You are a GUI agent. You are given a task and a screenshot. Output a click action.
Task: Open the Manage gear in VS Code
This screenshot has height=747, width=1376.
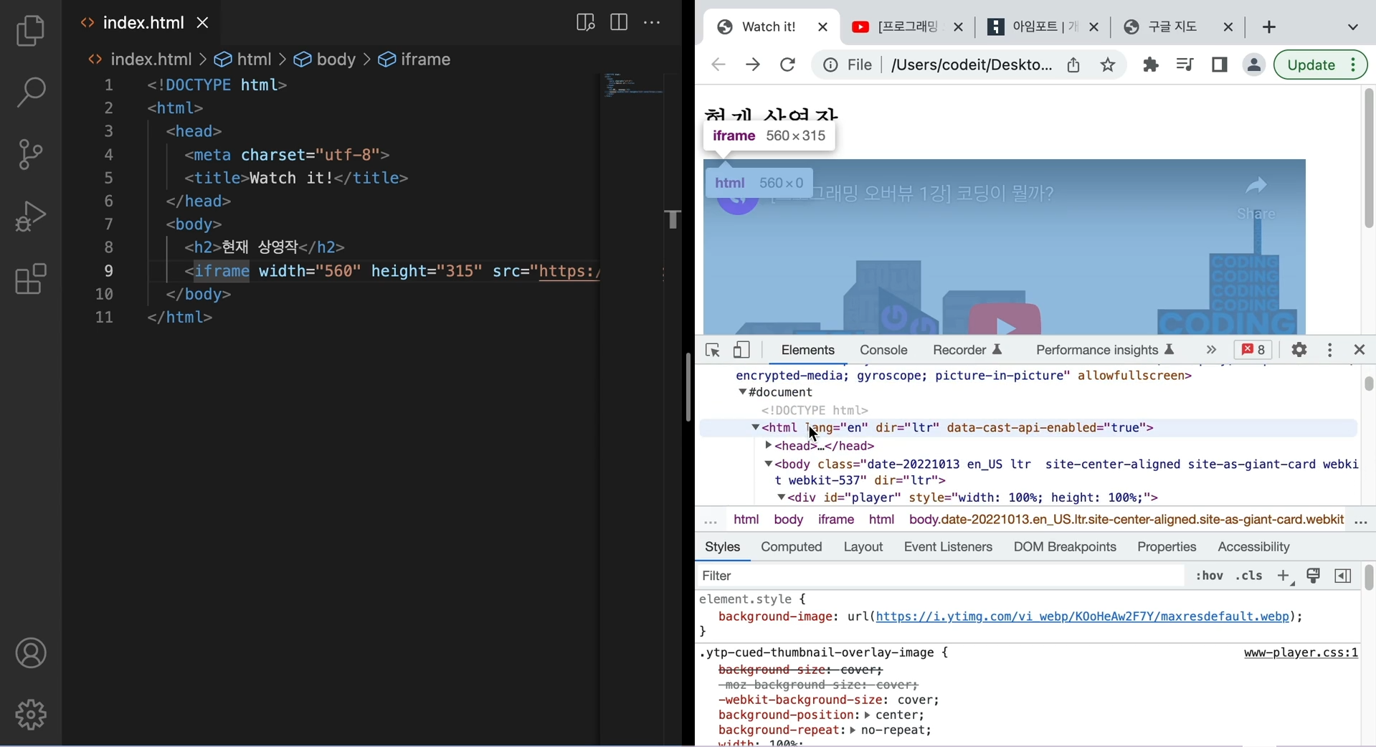point(31,715)
